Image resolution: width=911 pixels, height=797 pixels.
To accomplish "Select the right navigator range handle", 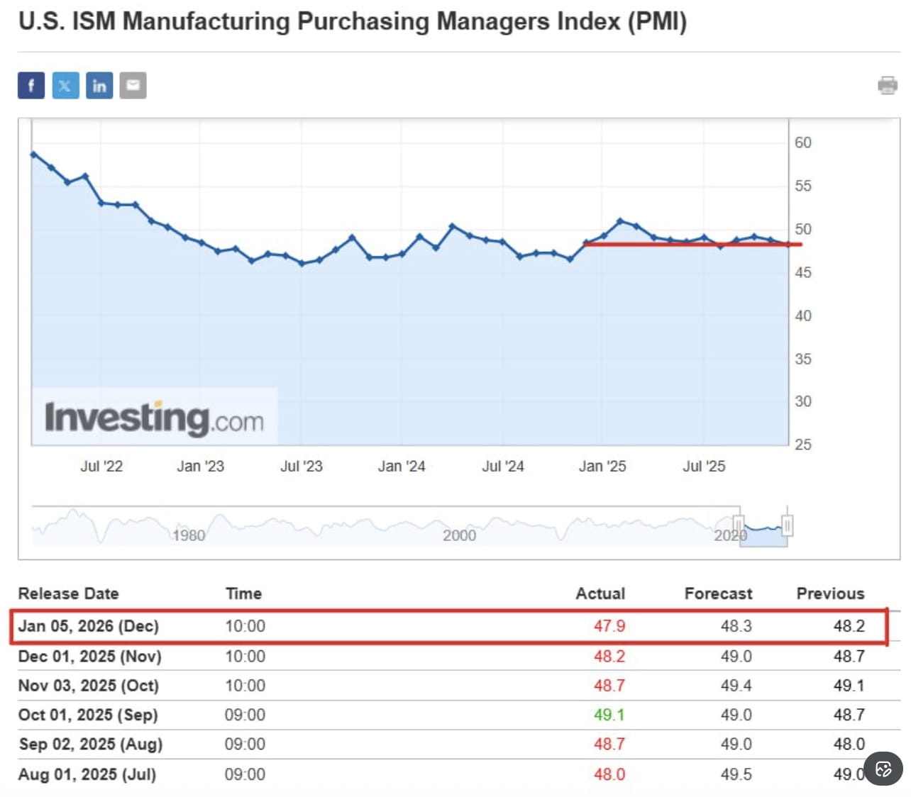I will [x=788, y=526].
